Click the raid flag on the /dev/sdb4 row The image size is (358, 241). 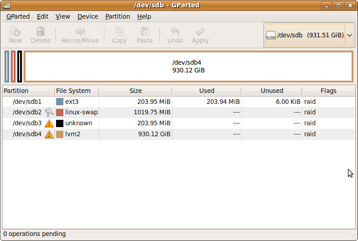(310, 134)
